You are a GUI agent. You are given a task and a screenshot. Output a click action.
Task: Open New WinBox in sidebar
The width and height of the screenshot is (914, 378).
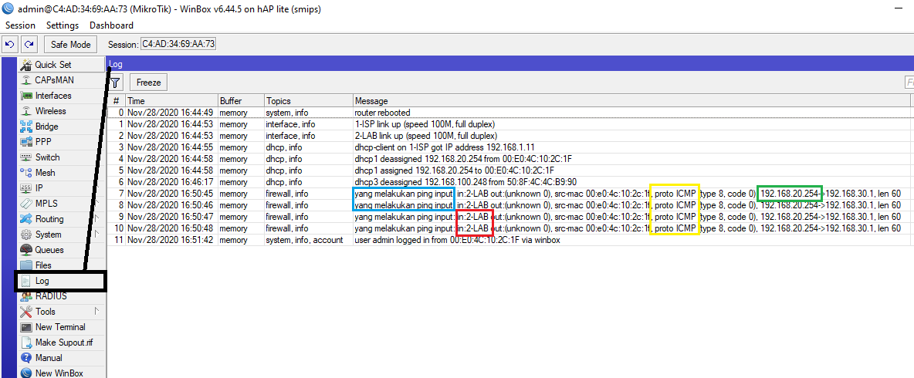(62, 373)
